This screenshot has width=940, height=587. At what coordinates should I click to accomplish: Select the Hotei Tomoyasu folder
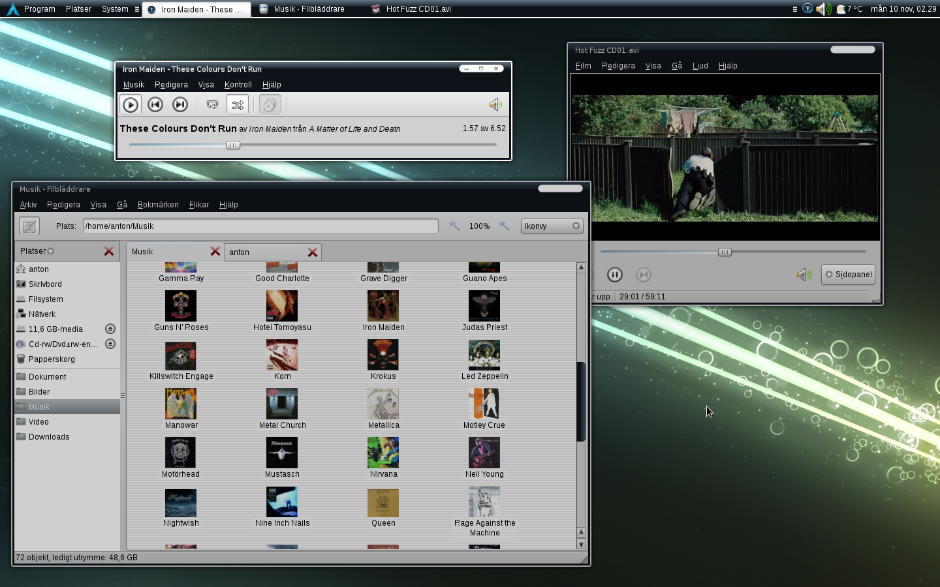click(x=282, y=311)
